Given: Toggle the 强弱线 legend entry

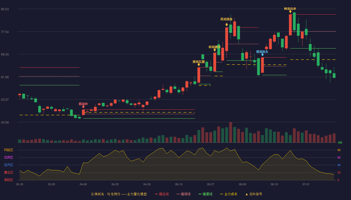Looking at the screenshot, I should 184,194.
